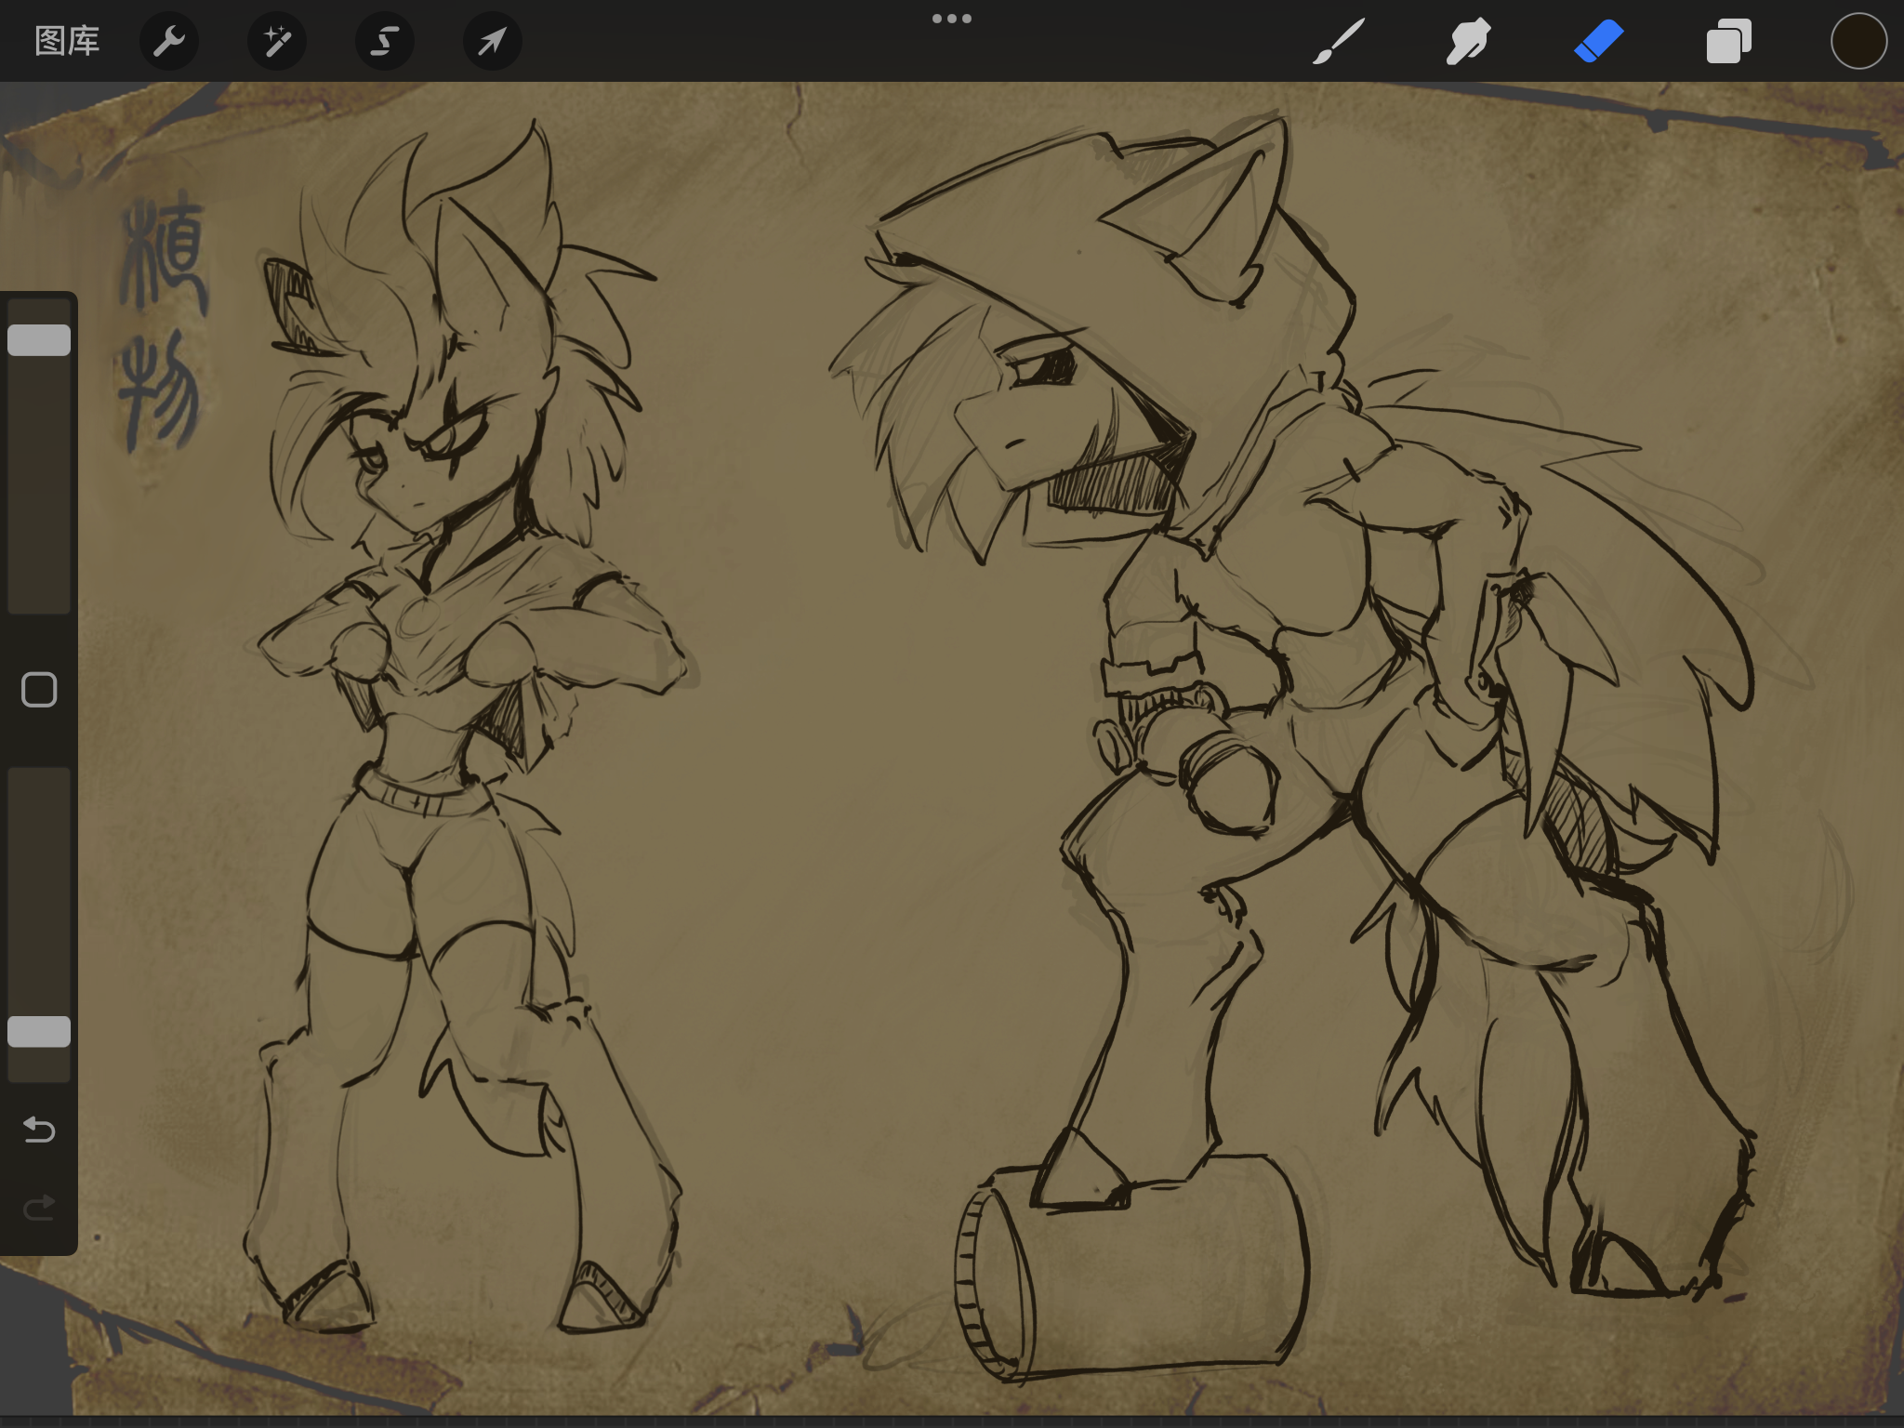
Task: Undo the last stroke
Action: (39, 1130)
